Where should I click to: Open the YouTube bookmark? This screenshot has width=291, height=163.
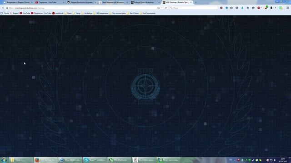point(25,13)
